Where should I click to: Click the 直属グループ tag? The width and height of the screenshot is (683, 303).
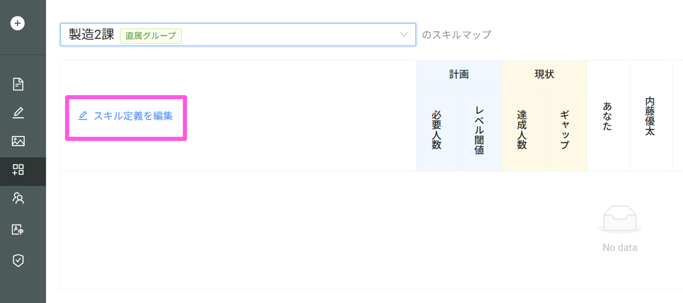tap(151, 36)
